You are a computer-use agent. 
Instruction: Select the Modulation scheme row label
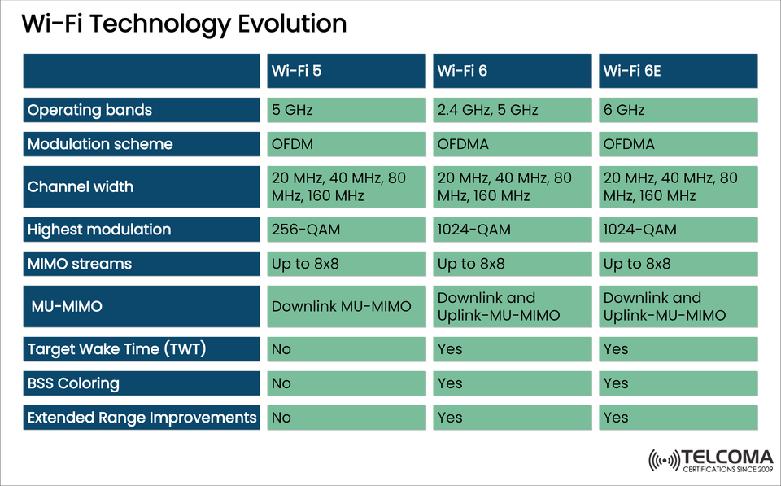142,144
